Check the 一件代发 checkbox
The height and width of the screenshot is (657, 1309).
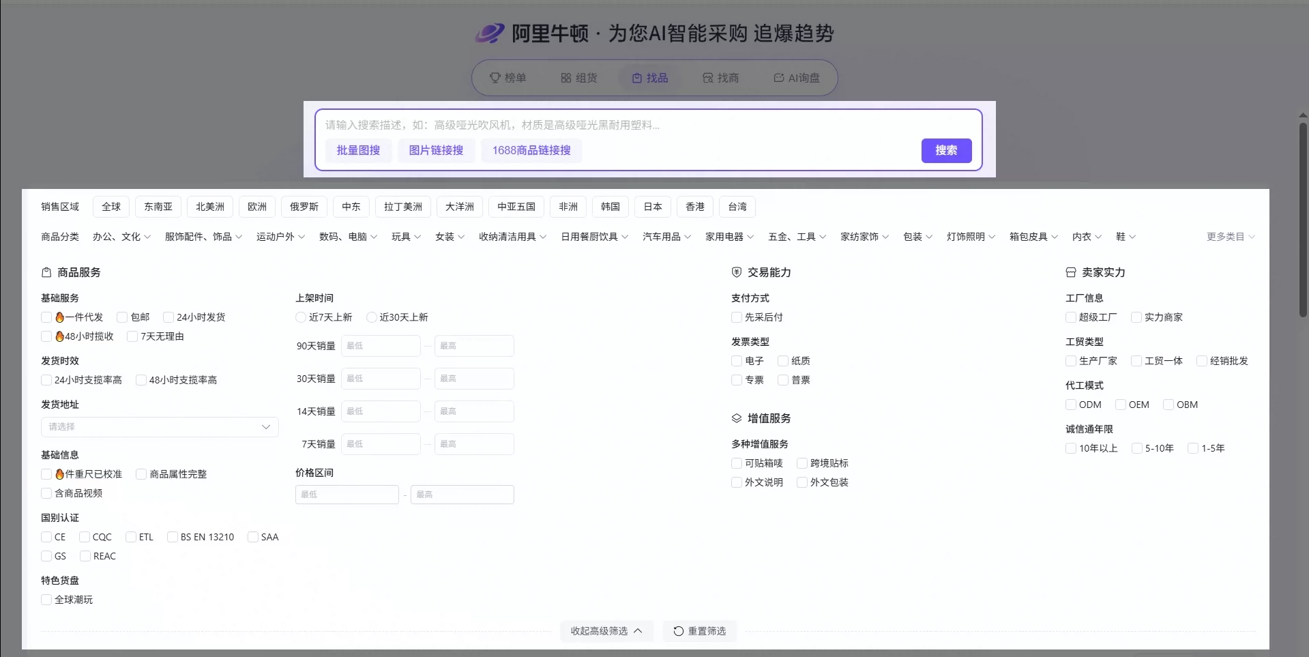click(x=46, y=317)
